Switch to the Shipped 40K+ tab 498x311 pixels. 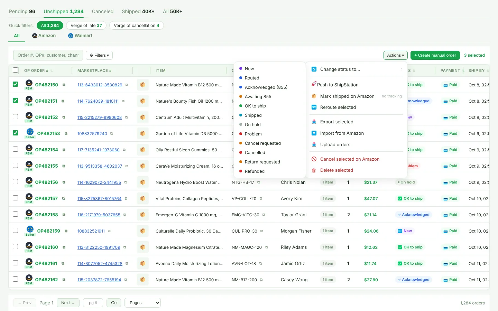(138, 11)
